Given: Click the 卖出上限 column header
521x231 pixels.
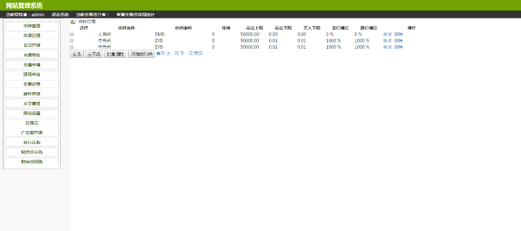Looking at the screenshot, I should [x=255, y=28].
